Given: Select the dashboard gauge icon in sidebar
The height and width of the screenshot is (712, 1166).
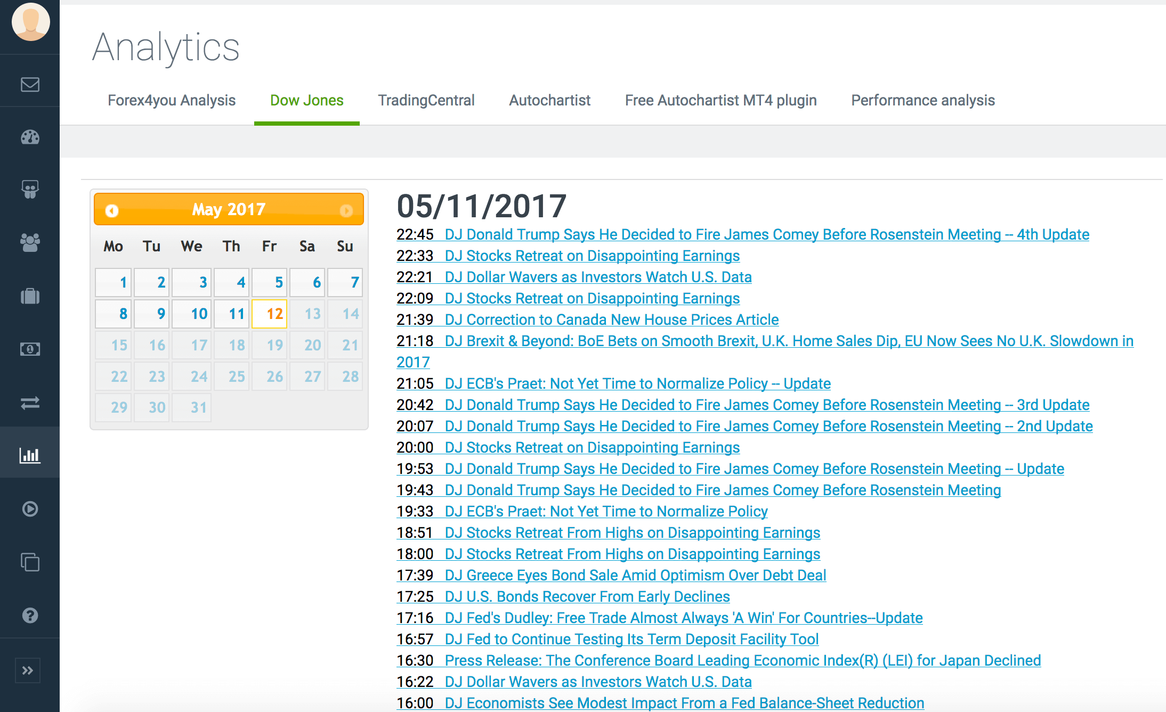Looking at the screenshot, I should (29, 137).
